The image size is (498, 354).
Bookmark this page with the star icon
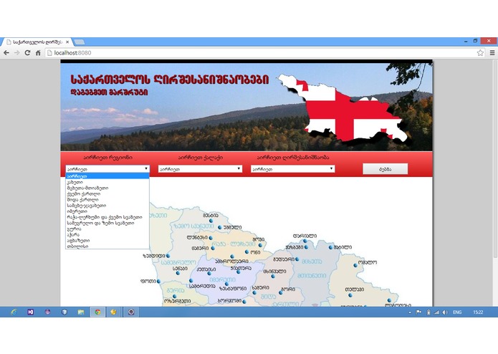click(x=480, y=53)
